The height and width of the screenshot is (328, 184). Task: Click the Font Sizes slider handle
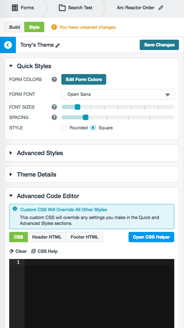tap(78, 107)
